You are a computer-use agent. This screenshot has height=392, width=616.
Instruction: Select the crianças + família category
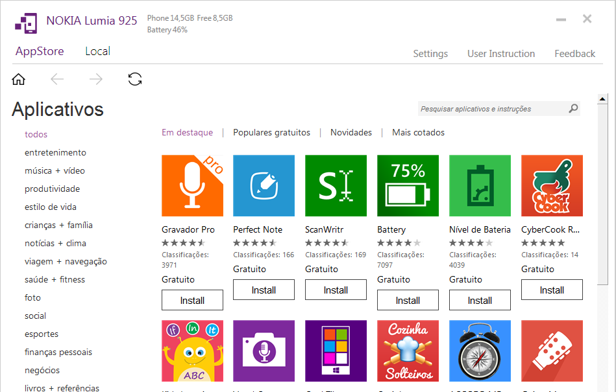point(58,225)
